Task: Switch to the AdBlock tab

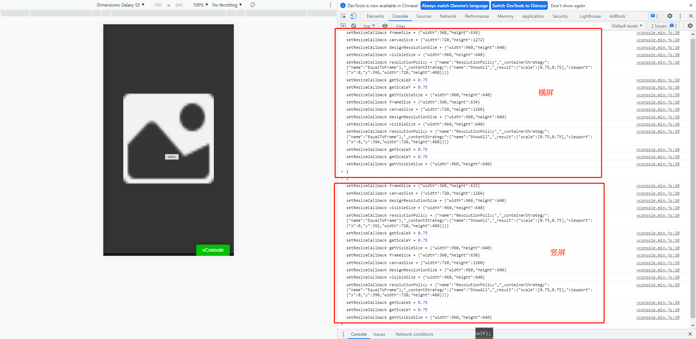Action: coord(617,16)
